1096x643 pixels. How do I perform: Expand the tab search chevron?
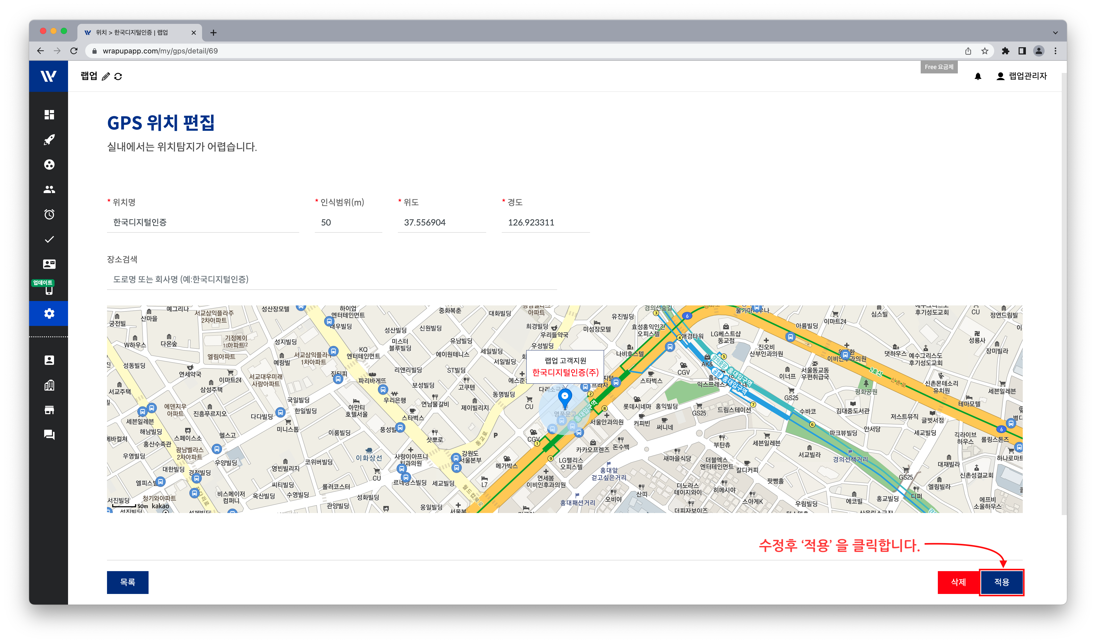pyautogui.click(x=1055, y=33)
